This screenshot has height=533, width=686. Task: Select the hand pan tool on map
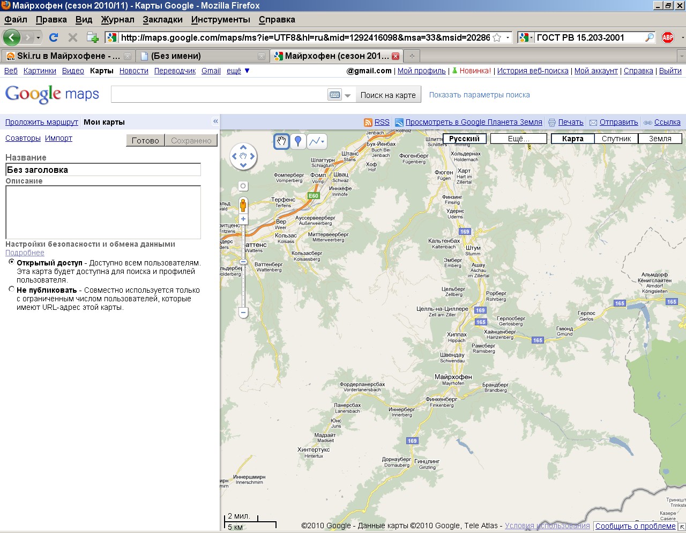pos(281,141)
